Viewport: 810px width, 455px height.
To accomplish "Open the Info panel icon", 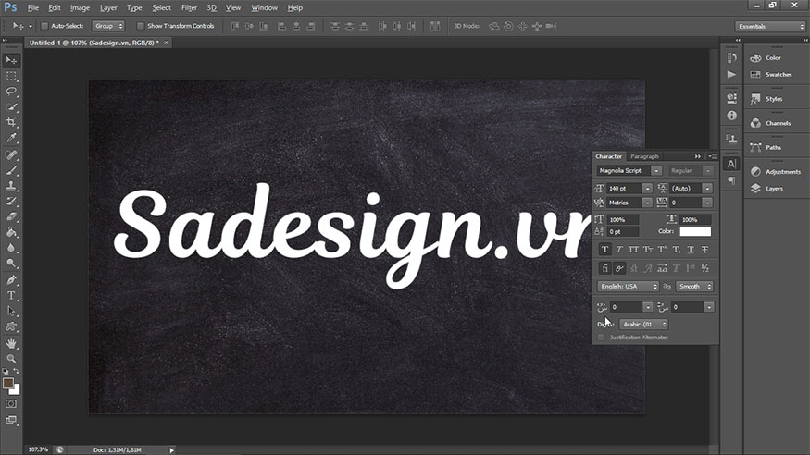I will coord(731,116).
